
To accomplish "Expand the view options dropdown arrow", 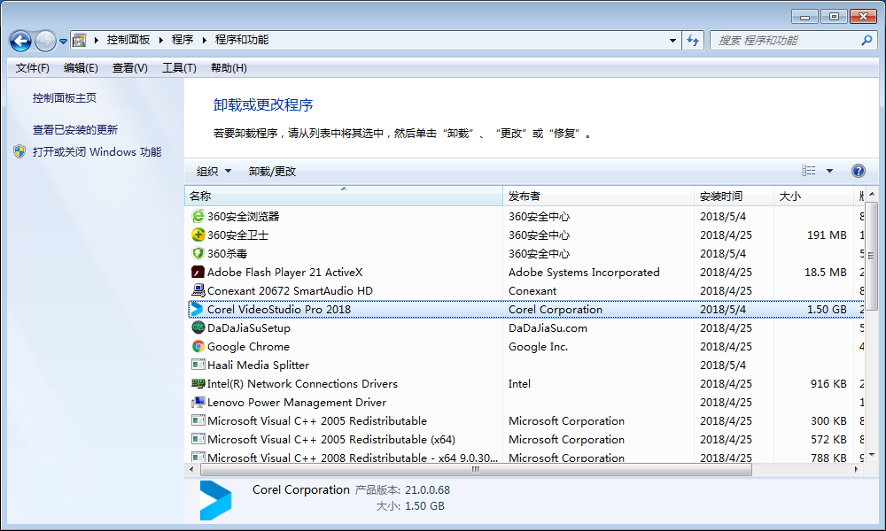I will pos(829,171).
